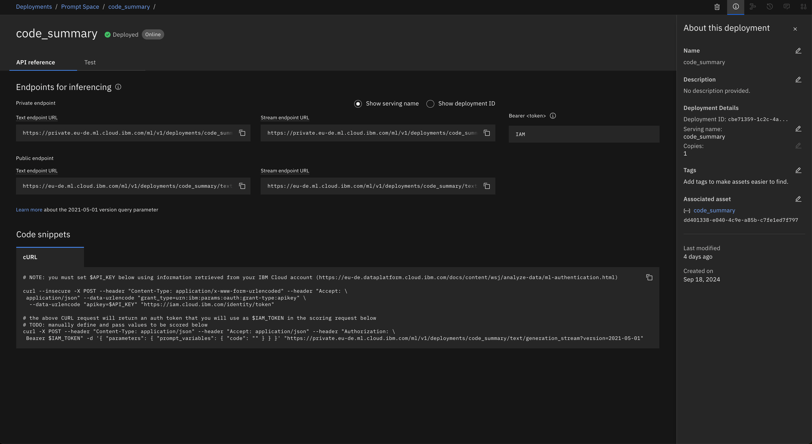Select the Show serving name radio button
This screenshot has width=812, height=444.
pos(358,103)
